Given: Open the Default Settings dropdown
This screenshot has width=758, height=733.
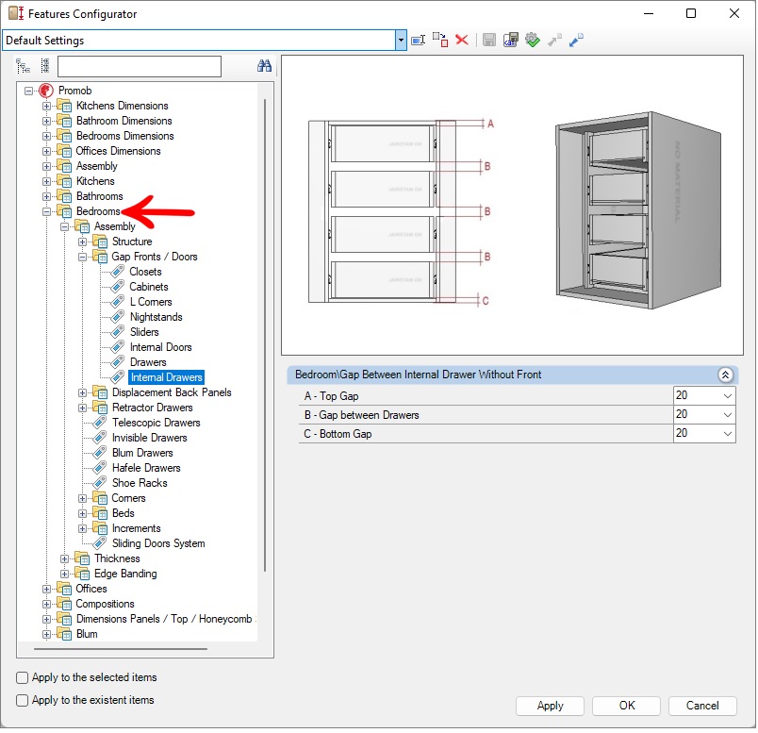Looking at the screenshot, I should (x=401, y=41).
